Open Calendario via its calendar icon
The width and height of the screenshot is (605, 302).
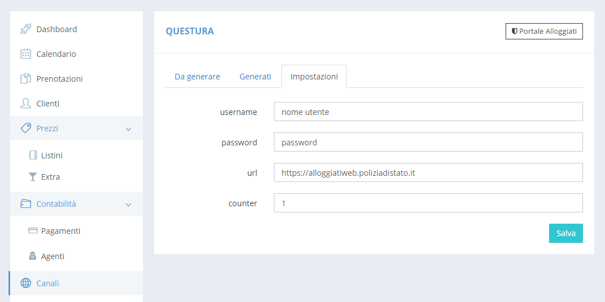[x=25, y=54]
